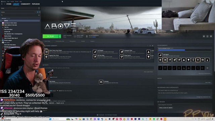Click the library search field
Viewport: 215px width, 121px height.
(x=19, y=15)
